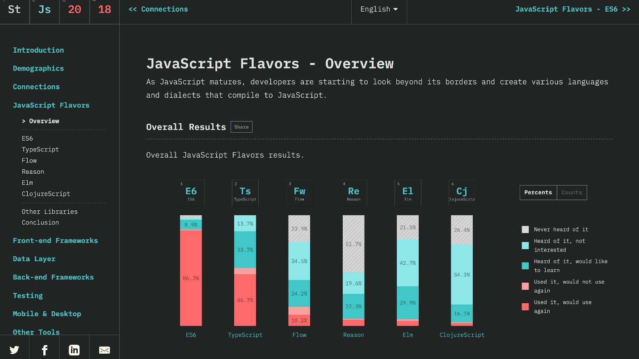This screenshot has height=359, width=639.
Task: Click the Share button beside Overall Results
Action: click(x=241, y=127)
